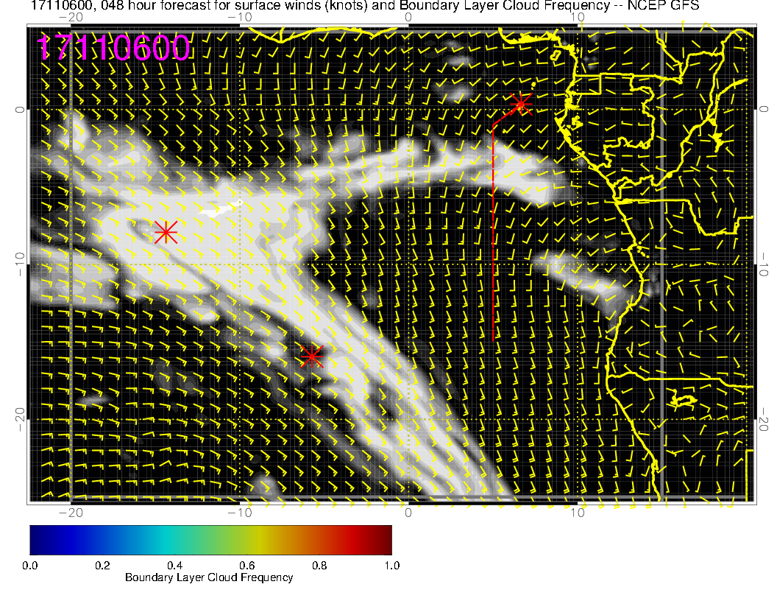The image size is (777, 601).
Task: Click the right axis '0' latitude label
Action: [x=764, y=110]
